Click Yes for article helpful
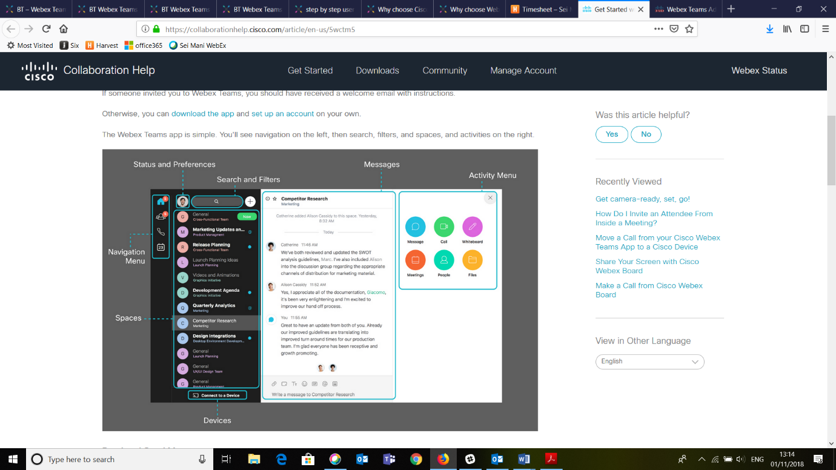This screenshot has height=470, width=836. click(612, 134)
